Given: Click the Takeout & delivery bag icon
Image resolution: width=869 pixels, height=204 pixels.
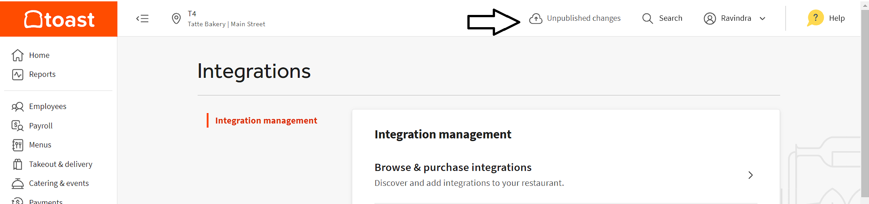Looking at the screenshot, I should [18, 164].
